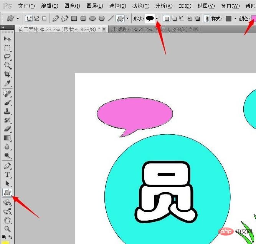Enable Fill Pixels drawing mode
The width and height of the screenshot is (256, 244).
coord(44,18)
